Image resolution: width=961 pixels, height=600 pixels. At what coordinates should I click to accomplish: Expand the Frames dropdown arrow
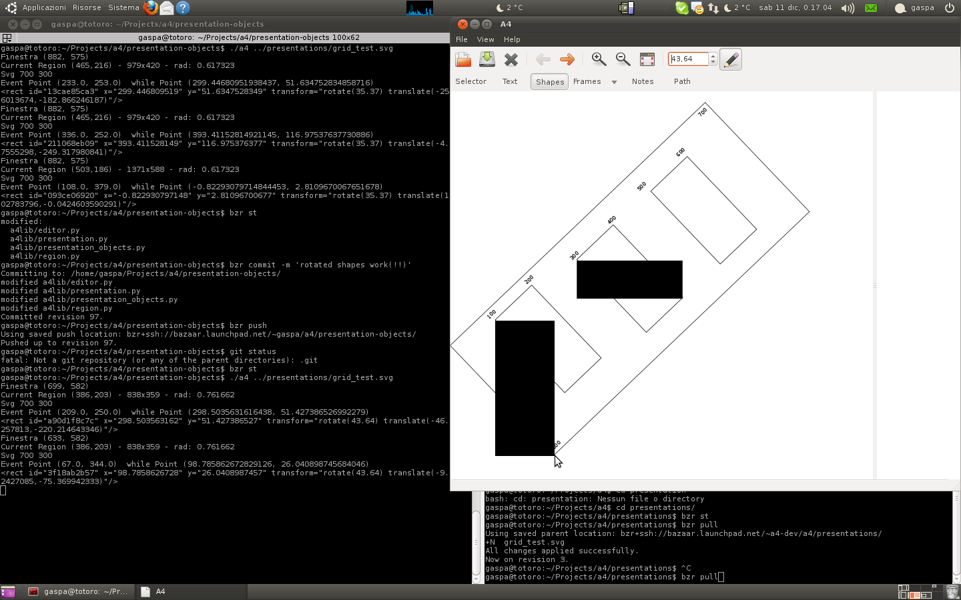614,82
